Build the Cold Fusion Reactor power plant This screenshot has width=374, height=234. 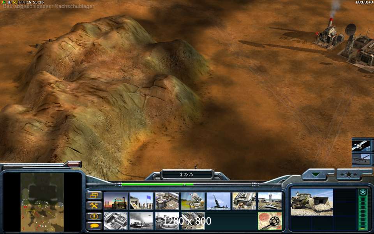coord(116,201)
